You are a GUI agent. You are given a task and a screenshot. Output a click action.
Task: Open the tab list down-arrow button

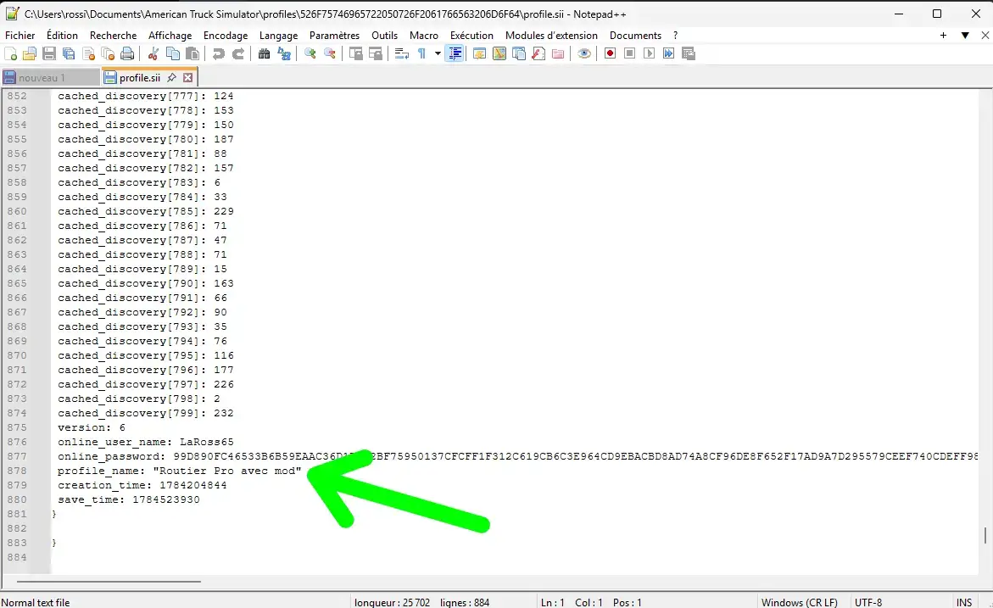pos(965,36)
